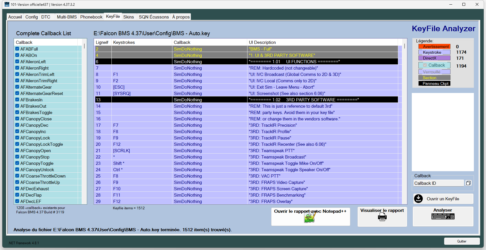This screenshot has height=250, width=486.
Task: Click the Notepad++ icon on the report button
Action: click(x=310, y=217)
